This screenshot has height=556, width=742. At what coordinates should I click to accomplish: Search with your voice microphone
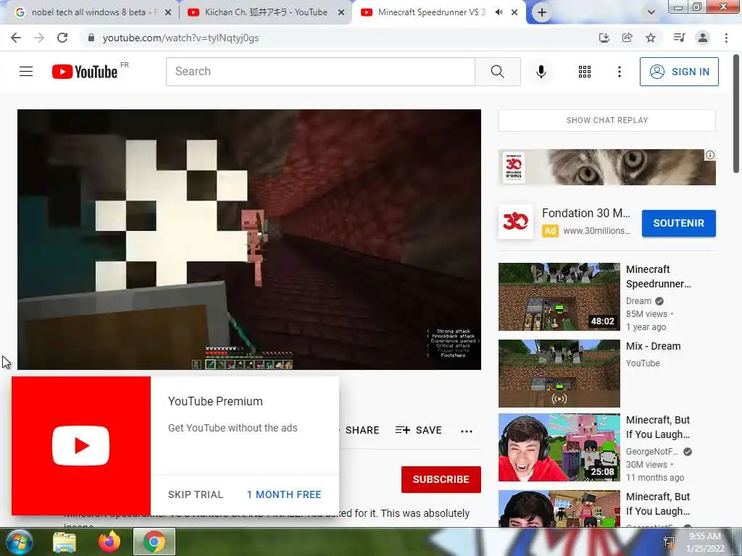coord(541,72)
